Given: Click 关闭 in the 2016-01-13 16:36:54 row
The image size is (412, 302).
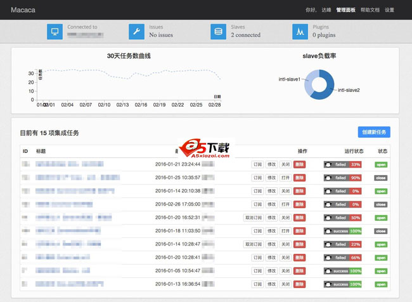Looking at the screenshot, I should (x=285, y=284).
